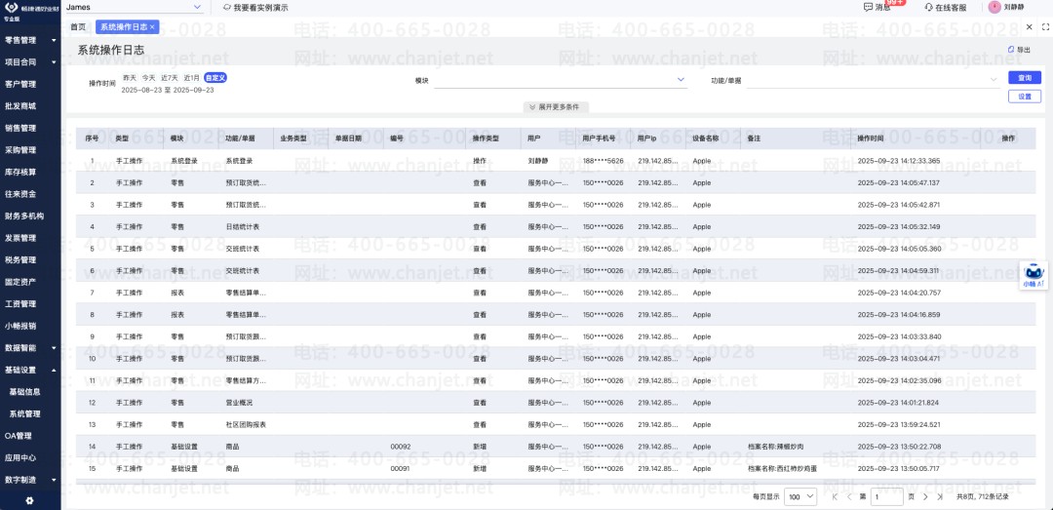Viewport: 1053px width, 510px height.
Task: Click the 用户手机号 column header
Action: coord(599,138)
